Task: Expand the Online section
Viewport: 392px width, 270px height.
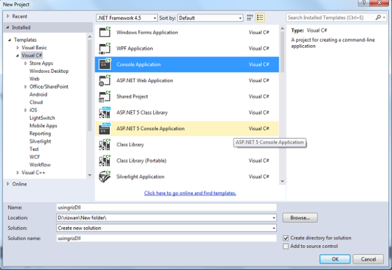Action: pyautogui.click(x=8, y=184)
